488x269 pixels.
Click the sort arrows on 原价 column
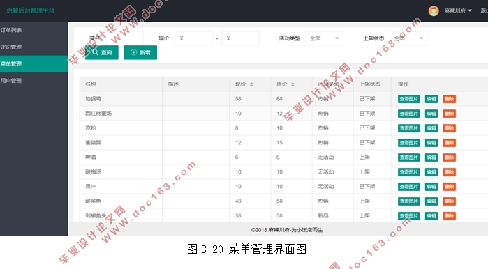pos(293,84)
